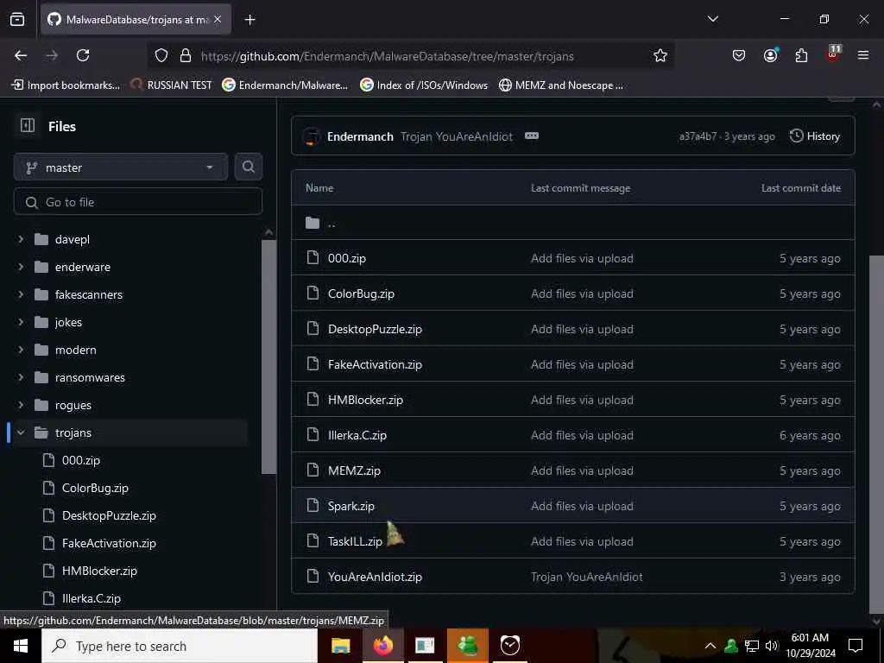The height and width of the screenshot is (663, 884).
Task: Expand commit details with ellipsis button
Action: [531, 136]
